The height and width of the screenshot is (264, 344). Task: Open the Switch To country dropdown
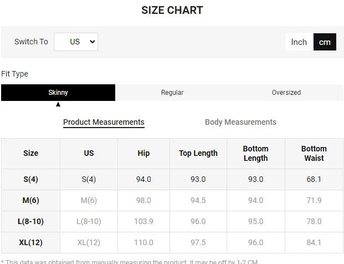pyautogui.click(x=76, y=42)
